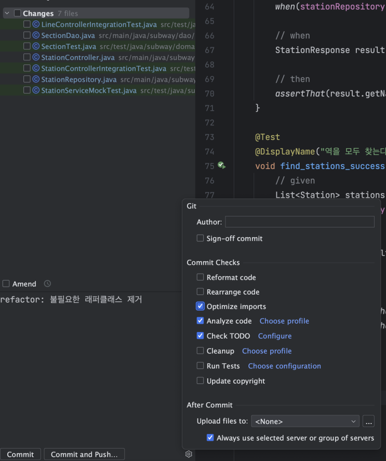Click class icon of LineControllerIntegrationTest.java

point(36,24)
